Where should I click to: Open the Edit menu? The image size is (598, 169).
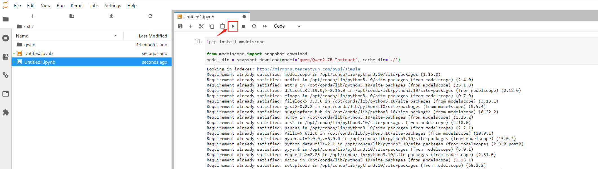click(31, 5)
